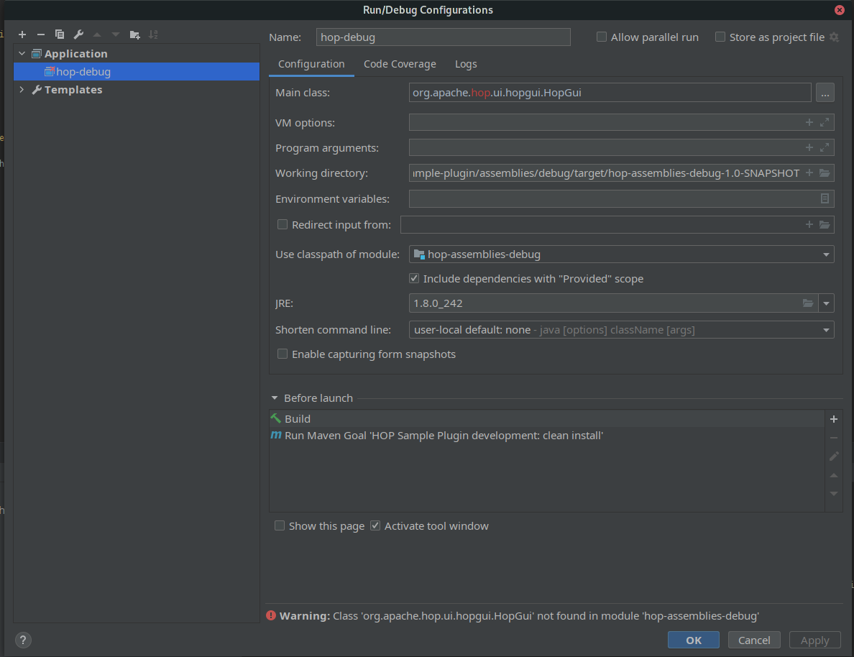
Task: Edit configuration templates with the wrench icon
Action: (x=78, y=34)
